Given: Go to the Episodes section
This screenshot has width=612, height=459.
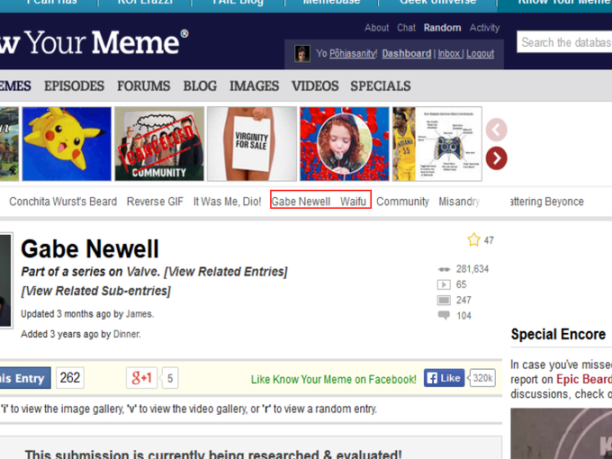Looking at the screenshot, I should tap(74, 86).
